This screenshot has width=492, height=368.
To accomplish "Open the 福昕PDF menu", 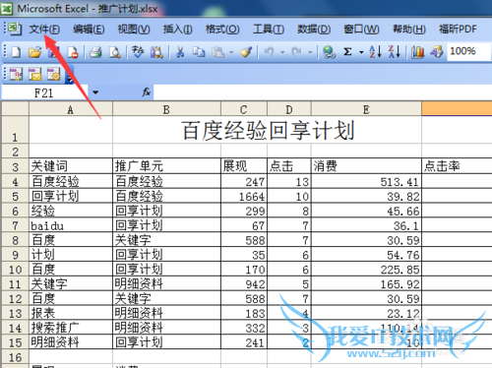I will click(458, 30).
